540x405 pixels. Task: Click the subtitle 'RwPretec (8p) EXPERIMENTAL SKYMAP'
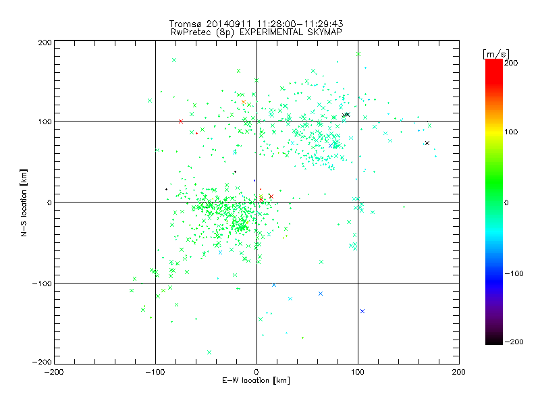click(256, 32)
